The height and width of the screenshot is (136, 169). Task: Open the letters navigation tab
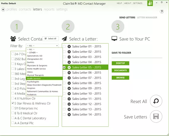pos(37,10)
